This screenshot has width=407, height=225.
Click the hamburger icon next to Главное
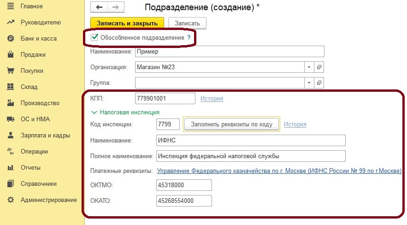click(10, 6)
